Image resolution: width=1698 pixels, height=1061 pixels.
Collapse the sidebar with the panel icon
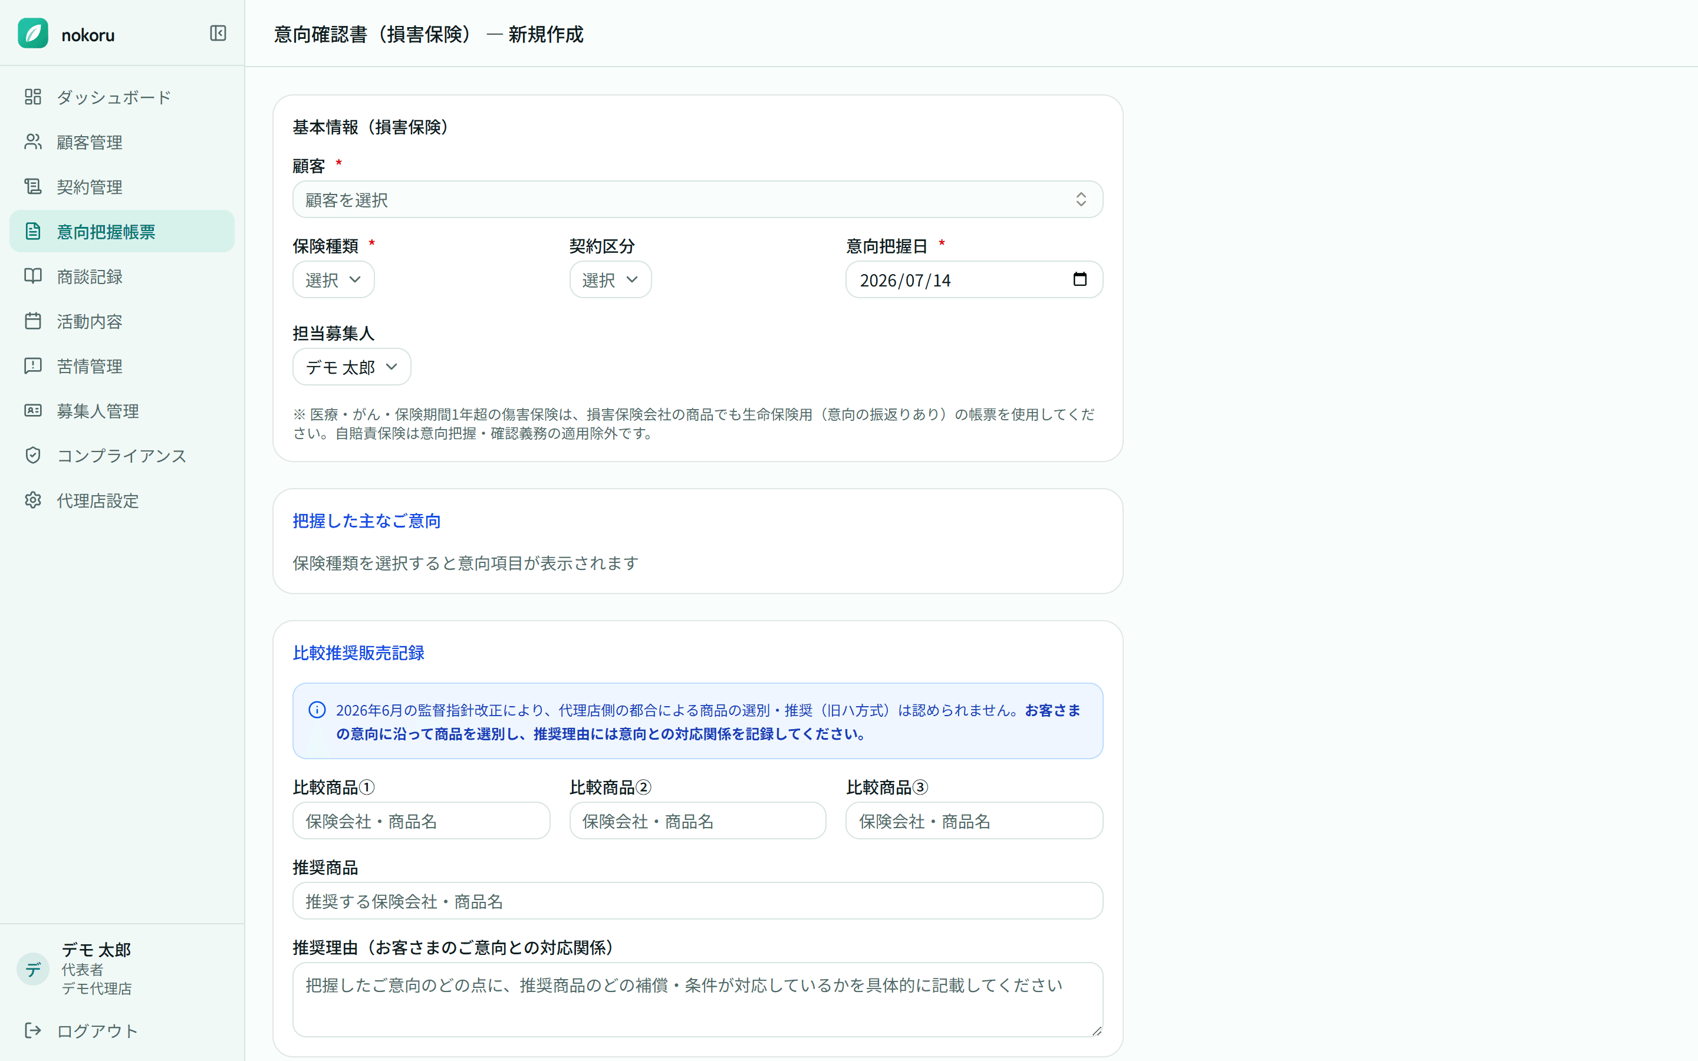point(218,34)
